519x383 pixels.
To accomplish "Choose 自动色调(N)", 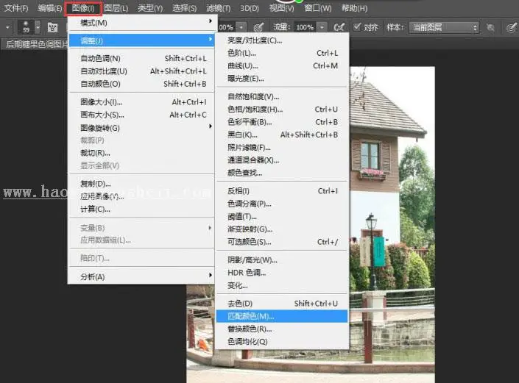I will point(141,59).
